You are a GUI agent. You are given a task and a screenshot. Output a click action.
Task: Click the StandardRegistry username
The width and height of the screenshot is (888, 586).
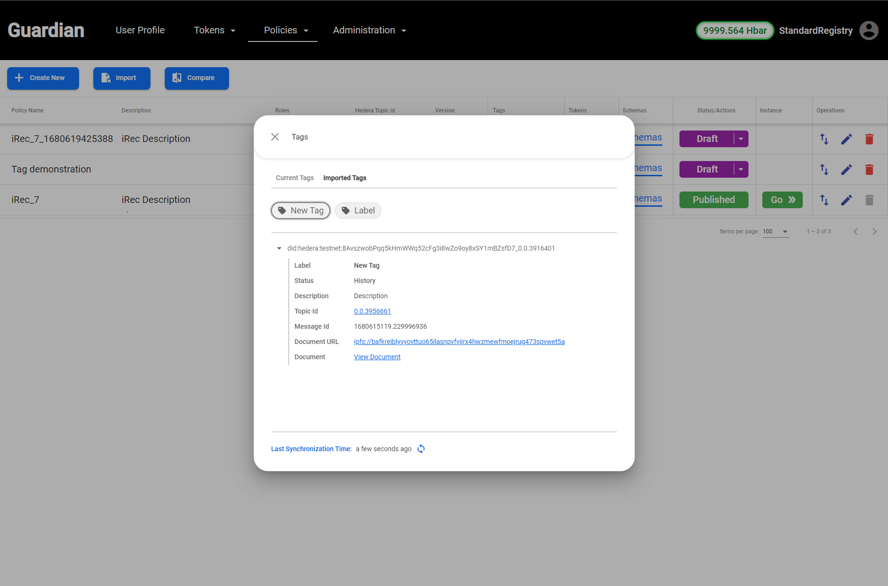(x=816, y=30)
